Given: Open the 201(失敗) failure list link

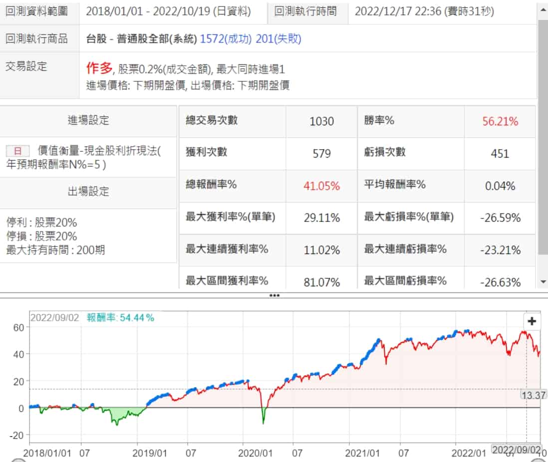Looking at the screenshot, I should [x=278, y=38].
